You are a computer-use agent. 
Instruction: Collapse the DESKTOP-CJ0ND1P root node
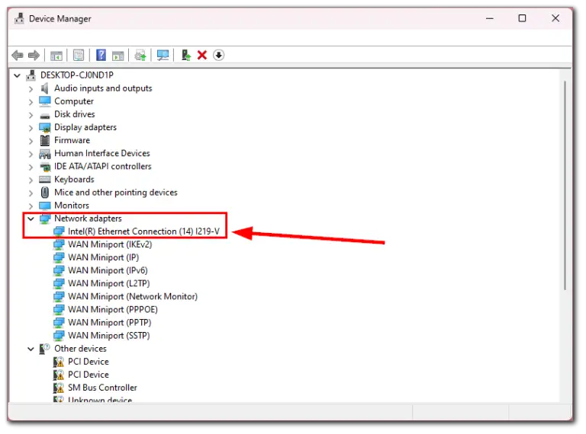(17, 75)
